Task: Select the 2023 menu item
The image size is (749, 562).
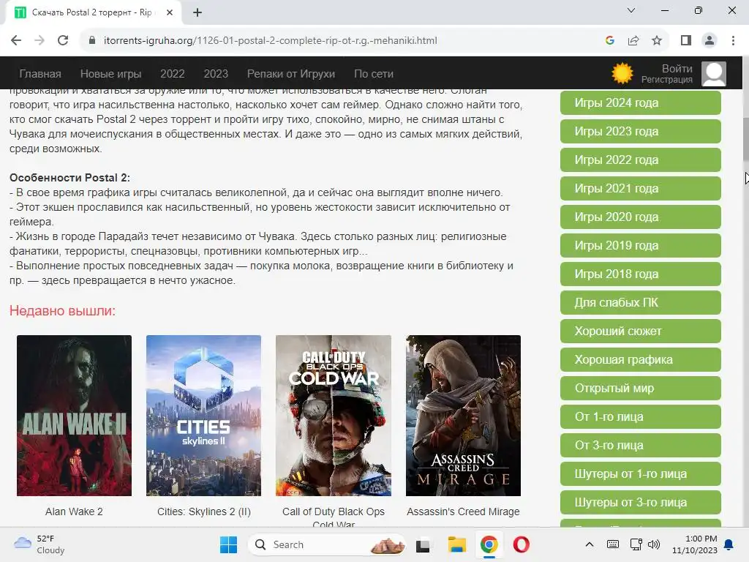Action: point(216,74)
